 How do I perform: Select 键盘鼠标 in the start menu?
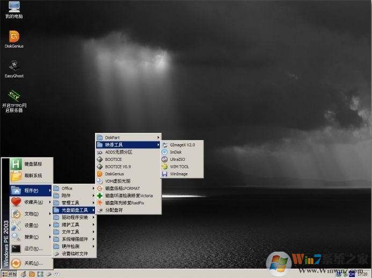pos(31,164)
